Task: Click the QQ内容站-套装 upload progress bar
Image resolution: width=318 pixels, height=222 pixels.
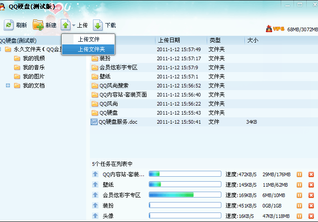Action: pos(185,174)
